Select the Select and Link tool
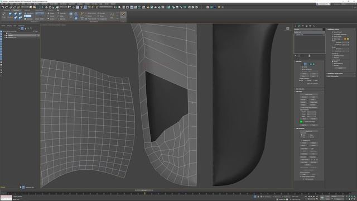This screenshot has height=201, width=357. (x=11, y=7)
